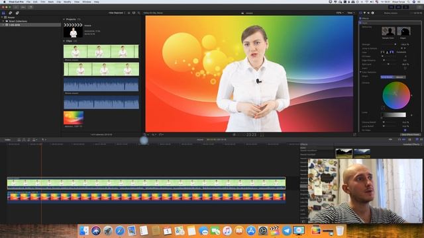Image resolution: width=424 pixels, height=238 pixels.
Task: Open the clip appearance icon in browser
Action: click(x=134, y=13)
